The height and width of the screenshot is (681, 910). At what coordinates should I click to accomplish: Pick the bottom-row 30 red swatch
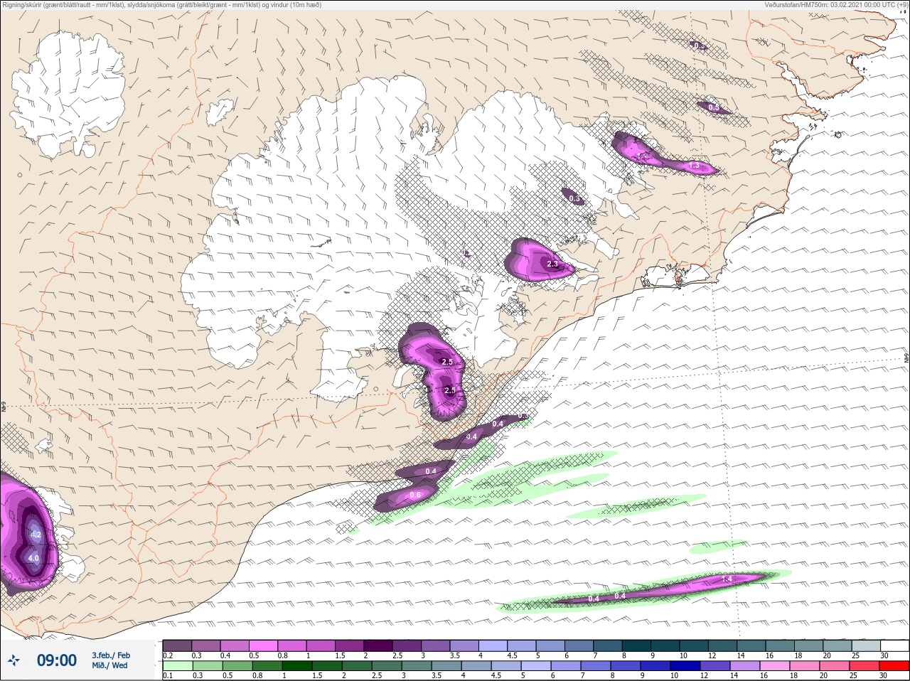click(894, 666)
